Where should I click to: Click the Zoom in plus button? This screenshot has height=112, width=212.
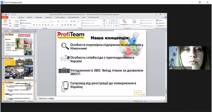pos(162,101)
